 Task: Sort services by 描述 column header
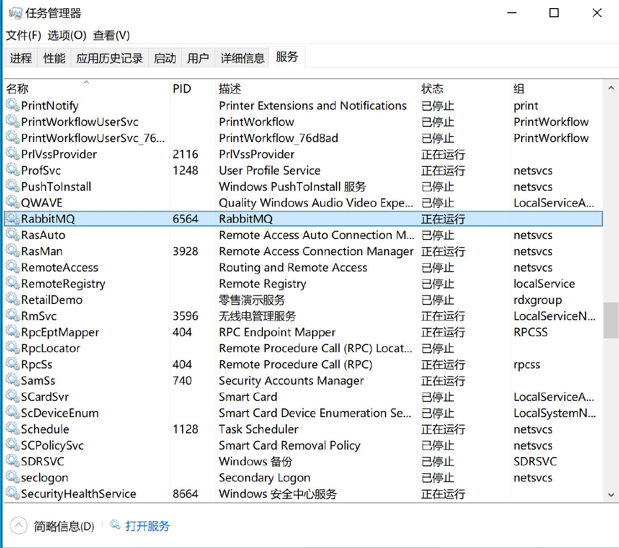tap(317, 89)
